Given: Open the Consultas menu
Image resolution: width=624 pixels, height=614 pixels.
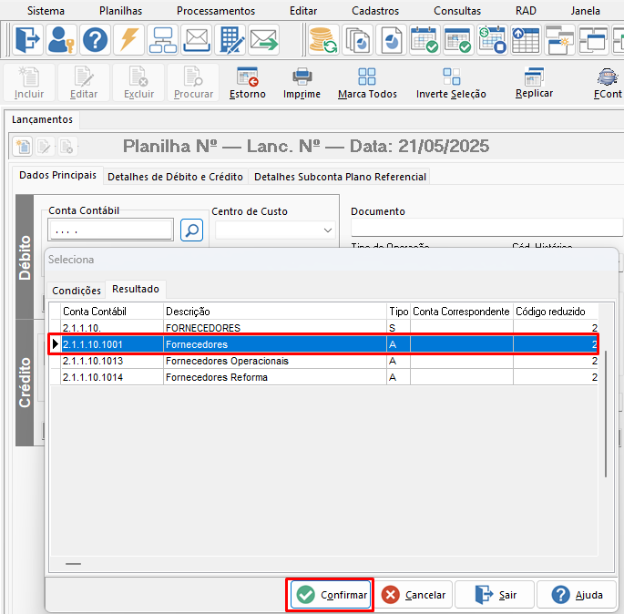Looking at the screenshot, I should [457, 11].
